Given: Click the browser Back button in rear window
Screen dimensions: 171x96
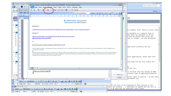Looking at the screenshot, I should [x=14, y=7].
